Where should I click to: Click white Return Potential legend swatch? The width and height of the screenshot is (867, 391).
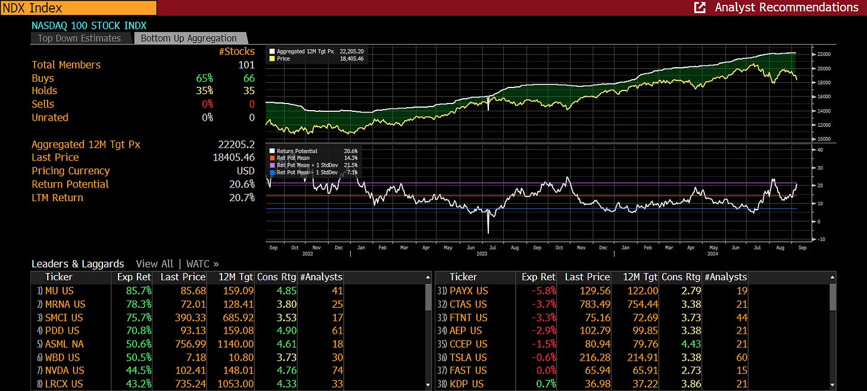[272, 151]
